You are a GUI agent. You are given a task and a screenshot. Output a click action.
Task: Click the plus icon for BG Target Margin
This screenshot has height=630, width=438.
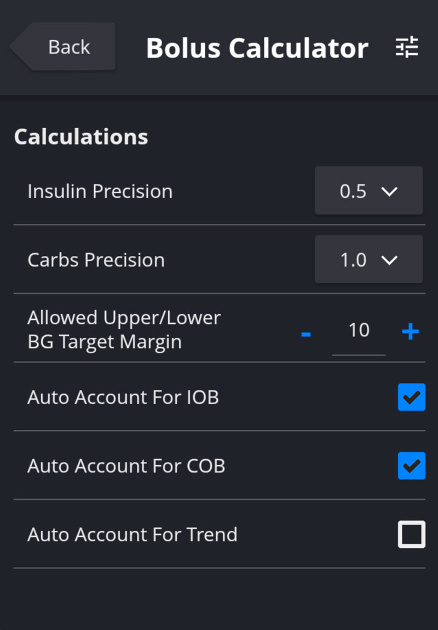pos(410,331)
